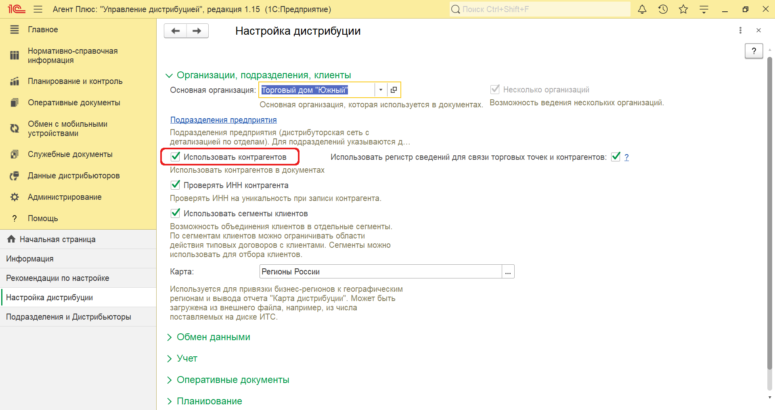Click the Помощь question icon

coord(15,218)
